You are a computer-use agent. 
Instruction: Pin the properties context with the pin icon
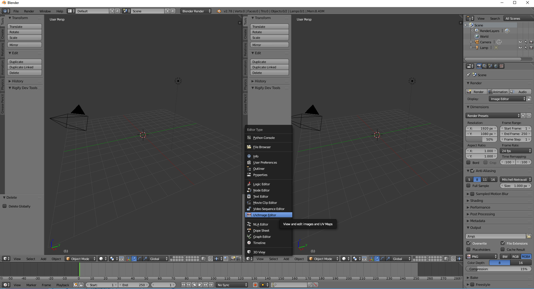(x=468, y=75)
